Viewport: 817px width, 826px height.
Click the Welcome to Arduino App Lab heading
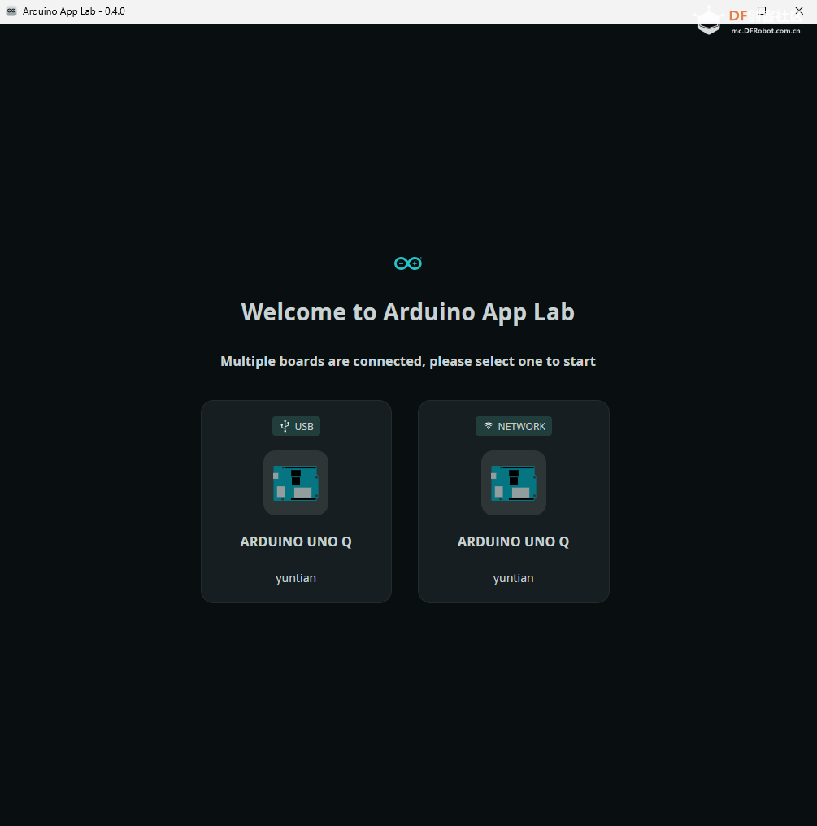click(407, 311)
